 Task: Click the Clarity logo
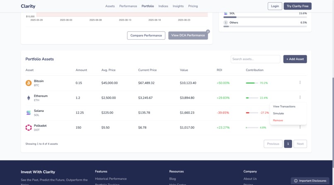coord(28,6)
